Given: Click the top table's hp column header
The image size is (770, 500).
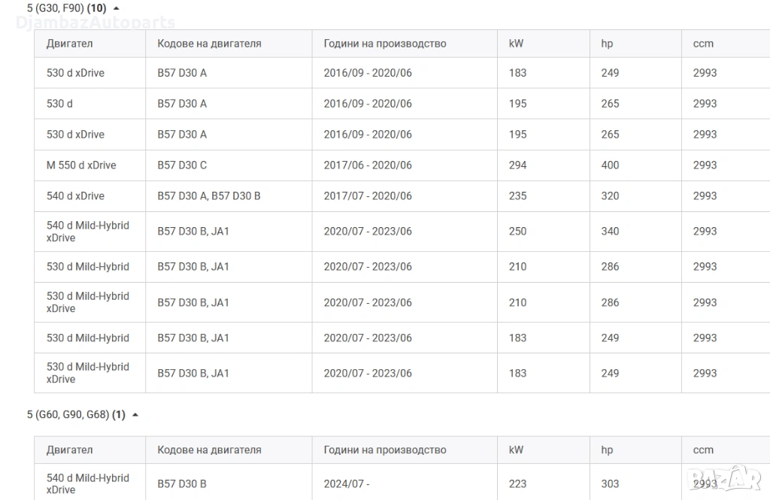Looking at the screenshot, I should (x=607, y=44).
